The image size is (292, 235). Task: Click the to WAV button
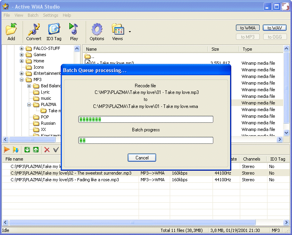[275, 28]
